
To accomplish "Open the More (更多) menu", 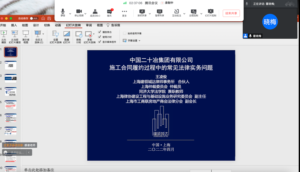I will tap(124, 12).
